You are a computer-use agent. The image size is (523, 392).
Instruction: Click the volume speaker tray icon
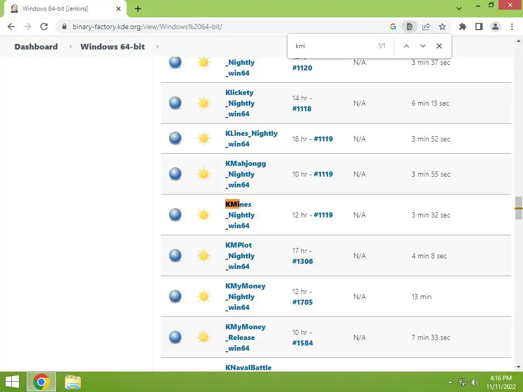pos(475,382)
